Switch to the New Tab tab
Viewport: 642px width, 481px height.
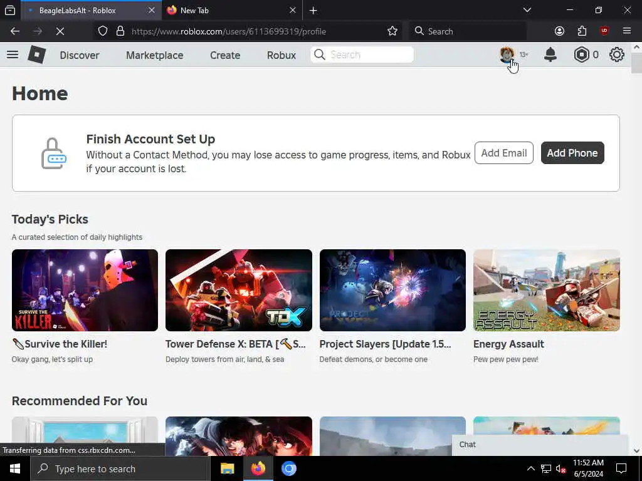point(232,10)
